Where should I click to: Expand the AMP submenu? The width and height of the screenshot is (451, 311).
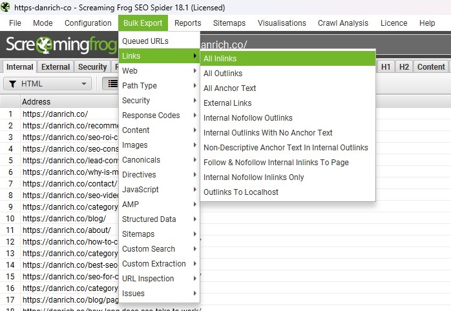coord(159,205)
